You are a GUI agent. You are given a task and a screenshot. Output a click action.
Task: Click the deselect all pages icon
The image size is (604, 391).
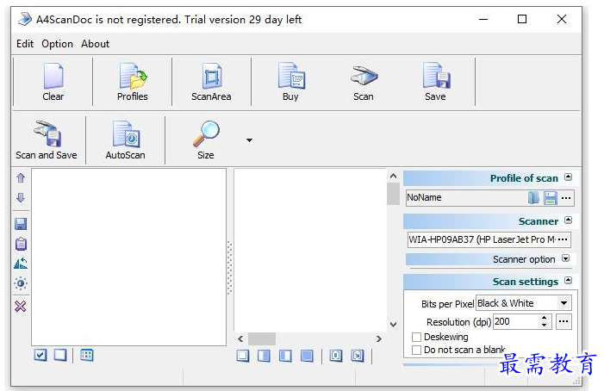[60, 355]
